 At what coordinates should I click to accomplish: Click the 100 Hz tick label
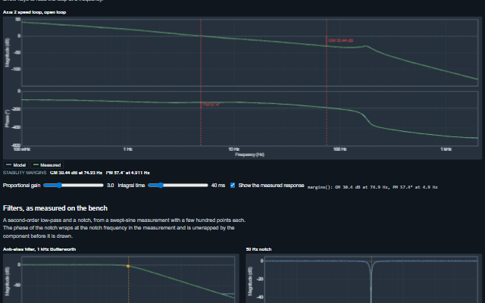coord(339,149)
